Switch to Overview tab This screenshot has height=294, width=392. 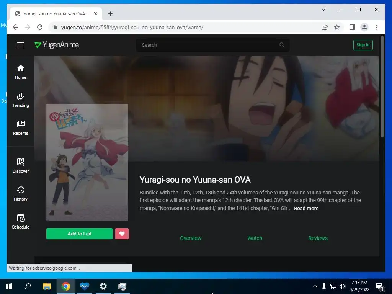click(191, 238)
